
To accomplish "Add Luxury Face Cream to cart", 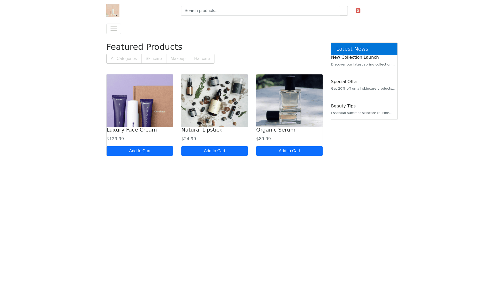I will point(140,151).
